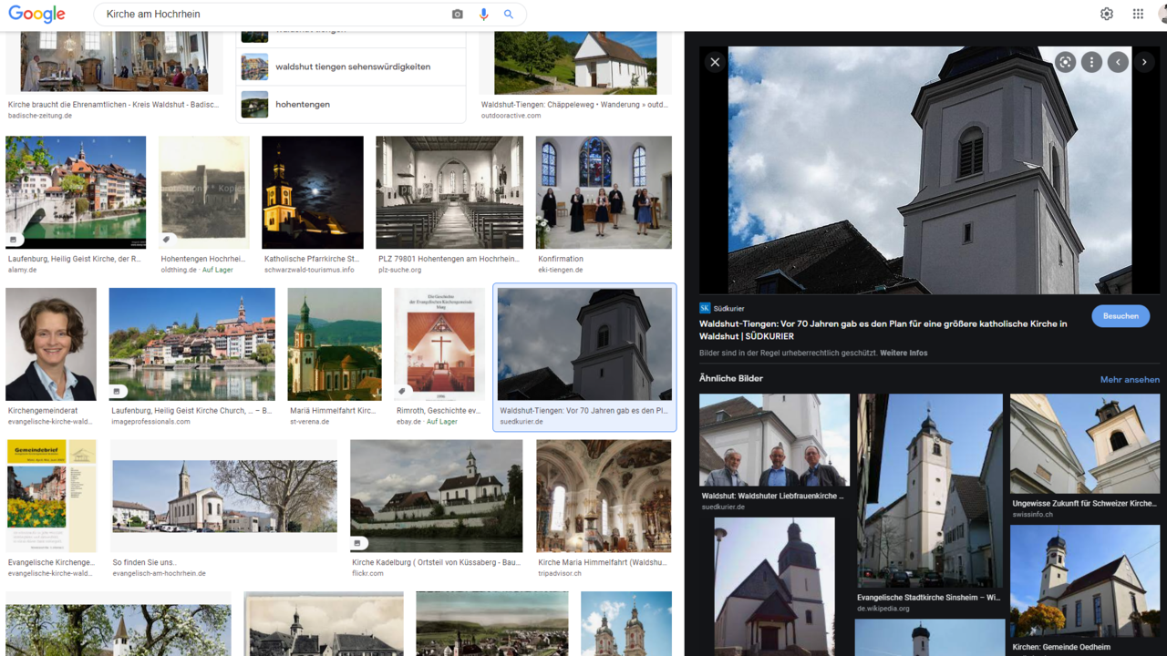Click the badische-zeitung.de source text

[x=40, y=116]
